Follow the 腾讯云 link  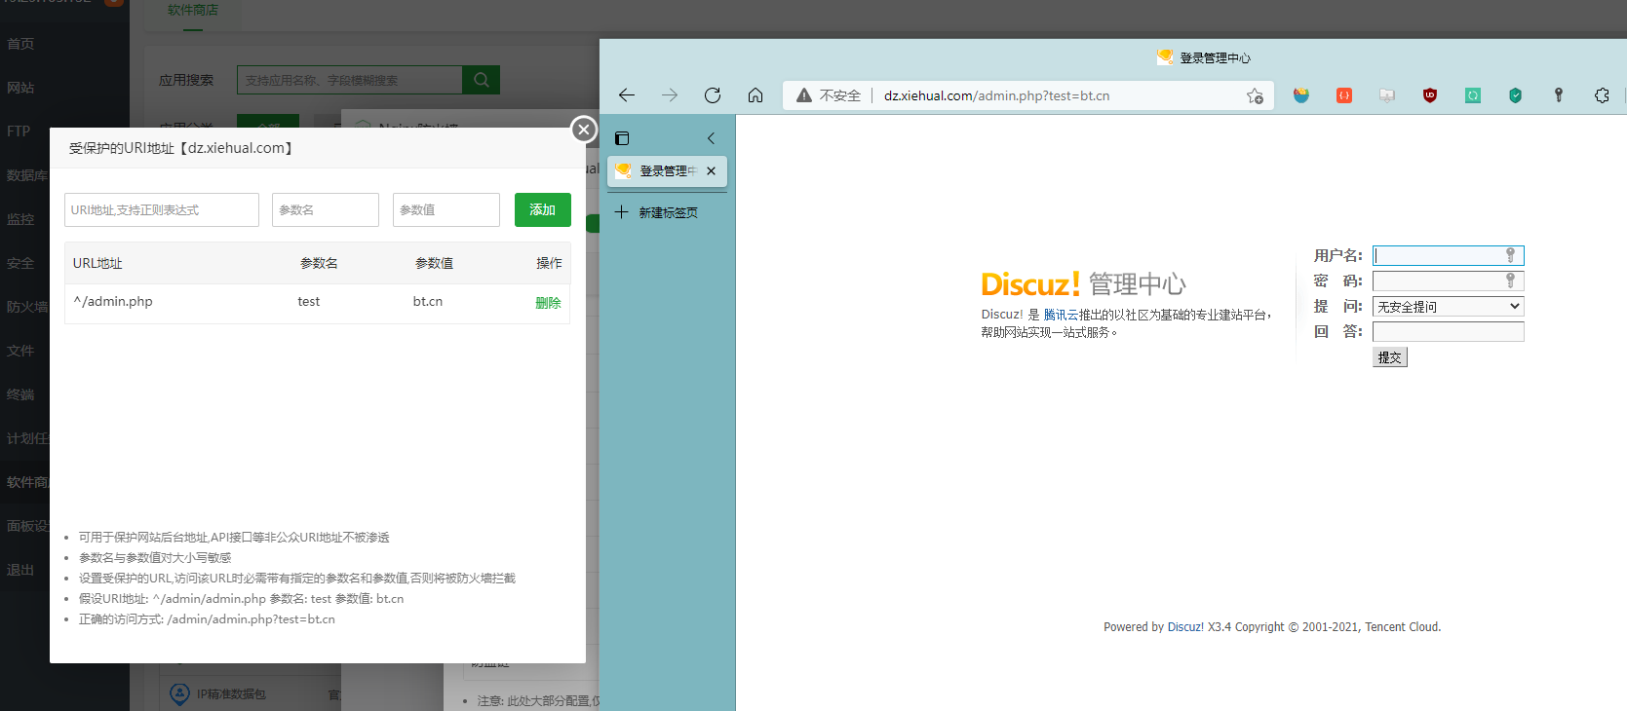pyautogui.click(x=1061, y=315)
